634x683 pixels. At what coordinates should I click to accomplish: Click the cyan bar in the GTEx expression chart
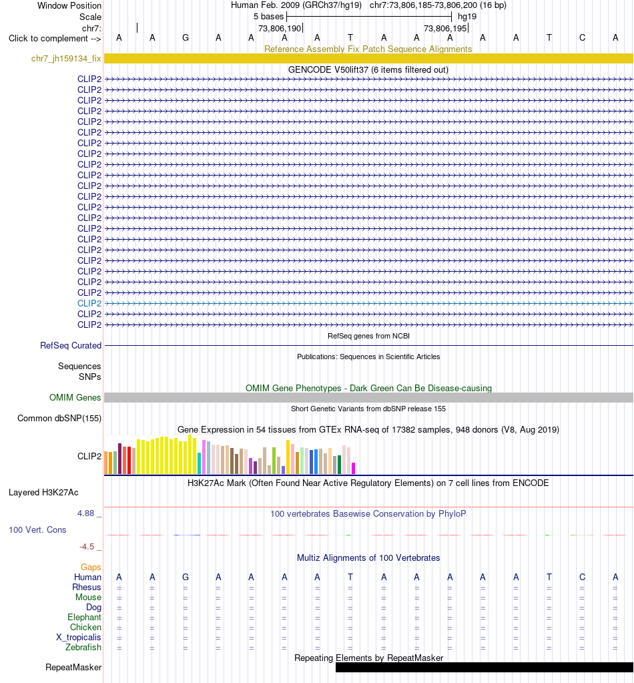pyautogui.click(x=199, y=463)
